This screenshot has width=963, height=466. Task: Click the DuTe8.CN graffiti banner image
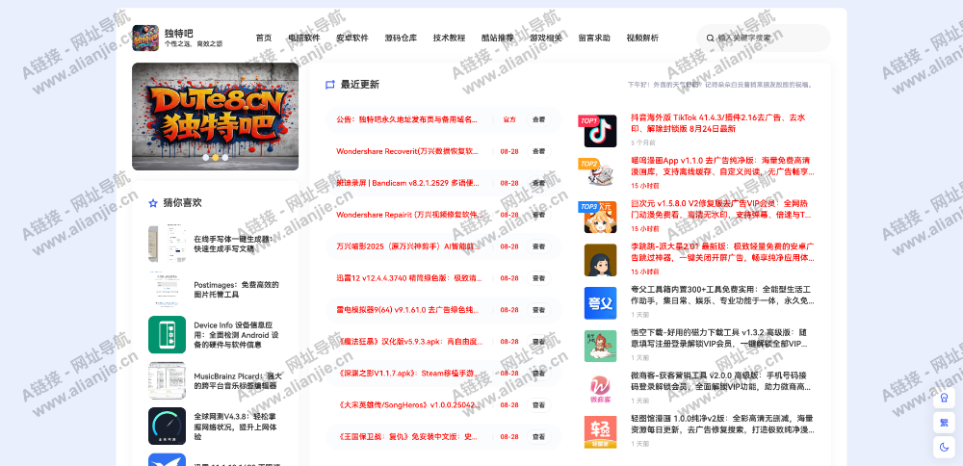click(x=216, y=116)
